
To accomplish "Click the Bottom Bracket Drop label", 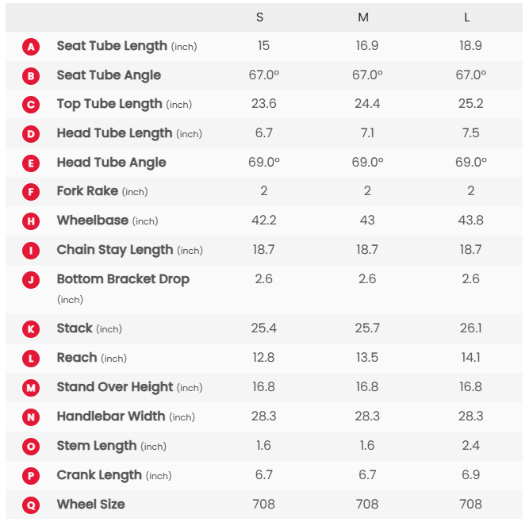I will coord(123,279).
